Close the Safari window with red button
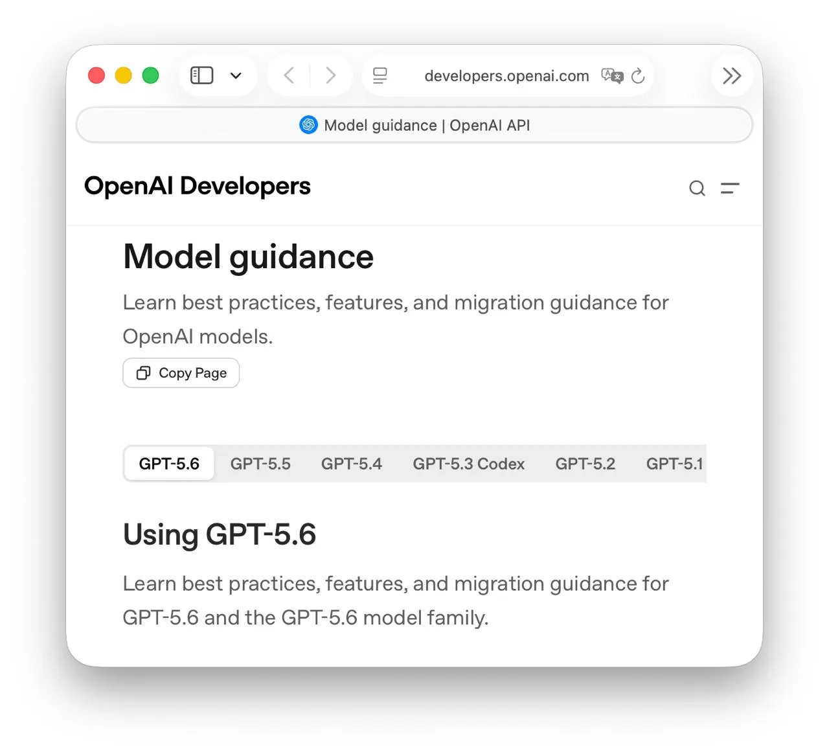The width and height of the screenshot is (829, 754). (x=97, y=76)
